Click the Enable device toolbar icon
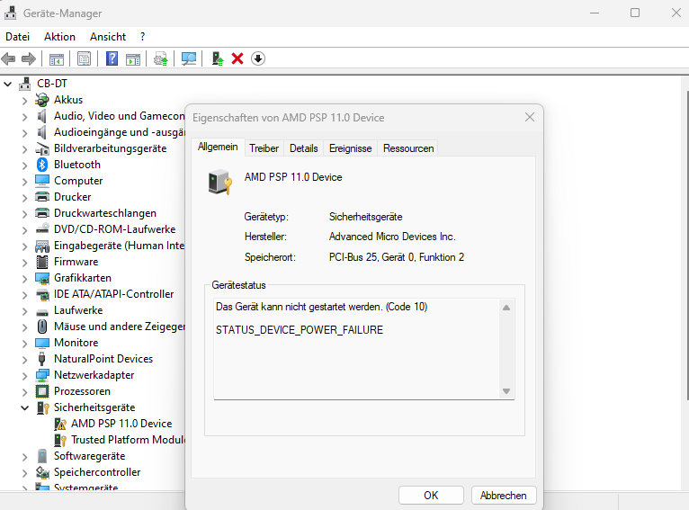Image resolution: width=689 pixels, height=510 pixels. click(x=218, y=58)
